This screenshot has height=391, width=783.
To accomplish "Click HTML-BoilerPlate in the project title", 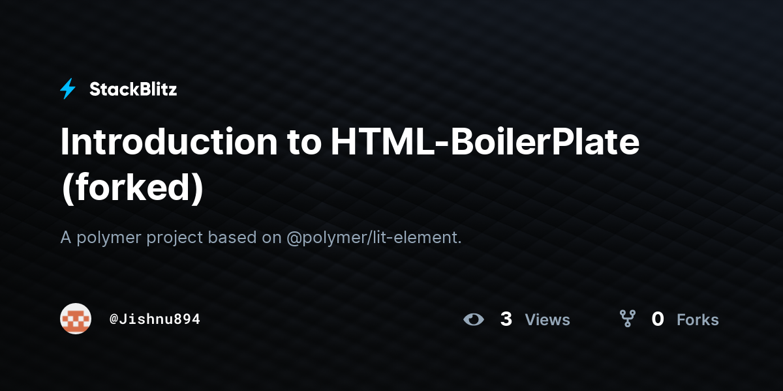I will click(x=485, y=141).
